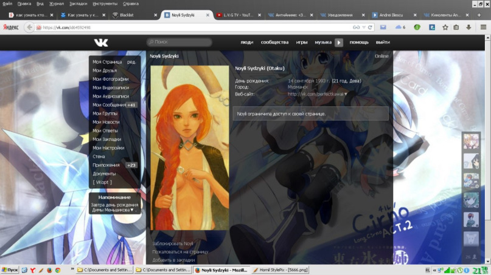Image resolution: width=491 pixels, height=275 pixels.
Task: Expand the web-site link dropdown arrow
Action: (x=346, y=94)
